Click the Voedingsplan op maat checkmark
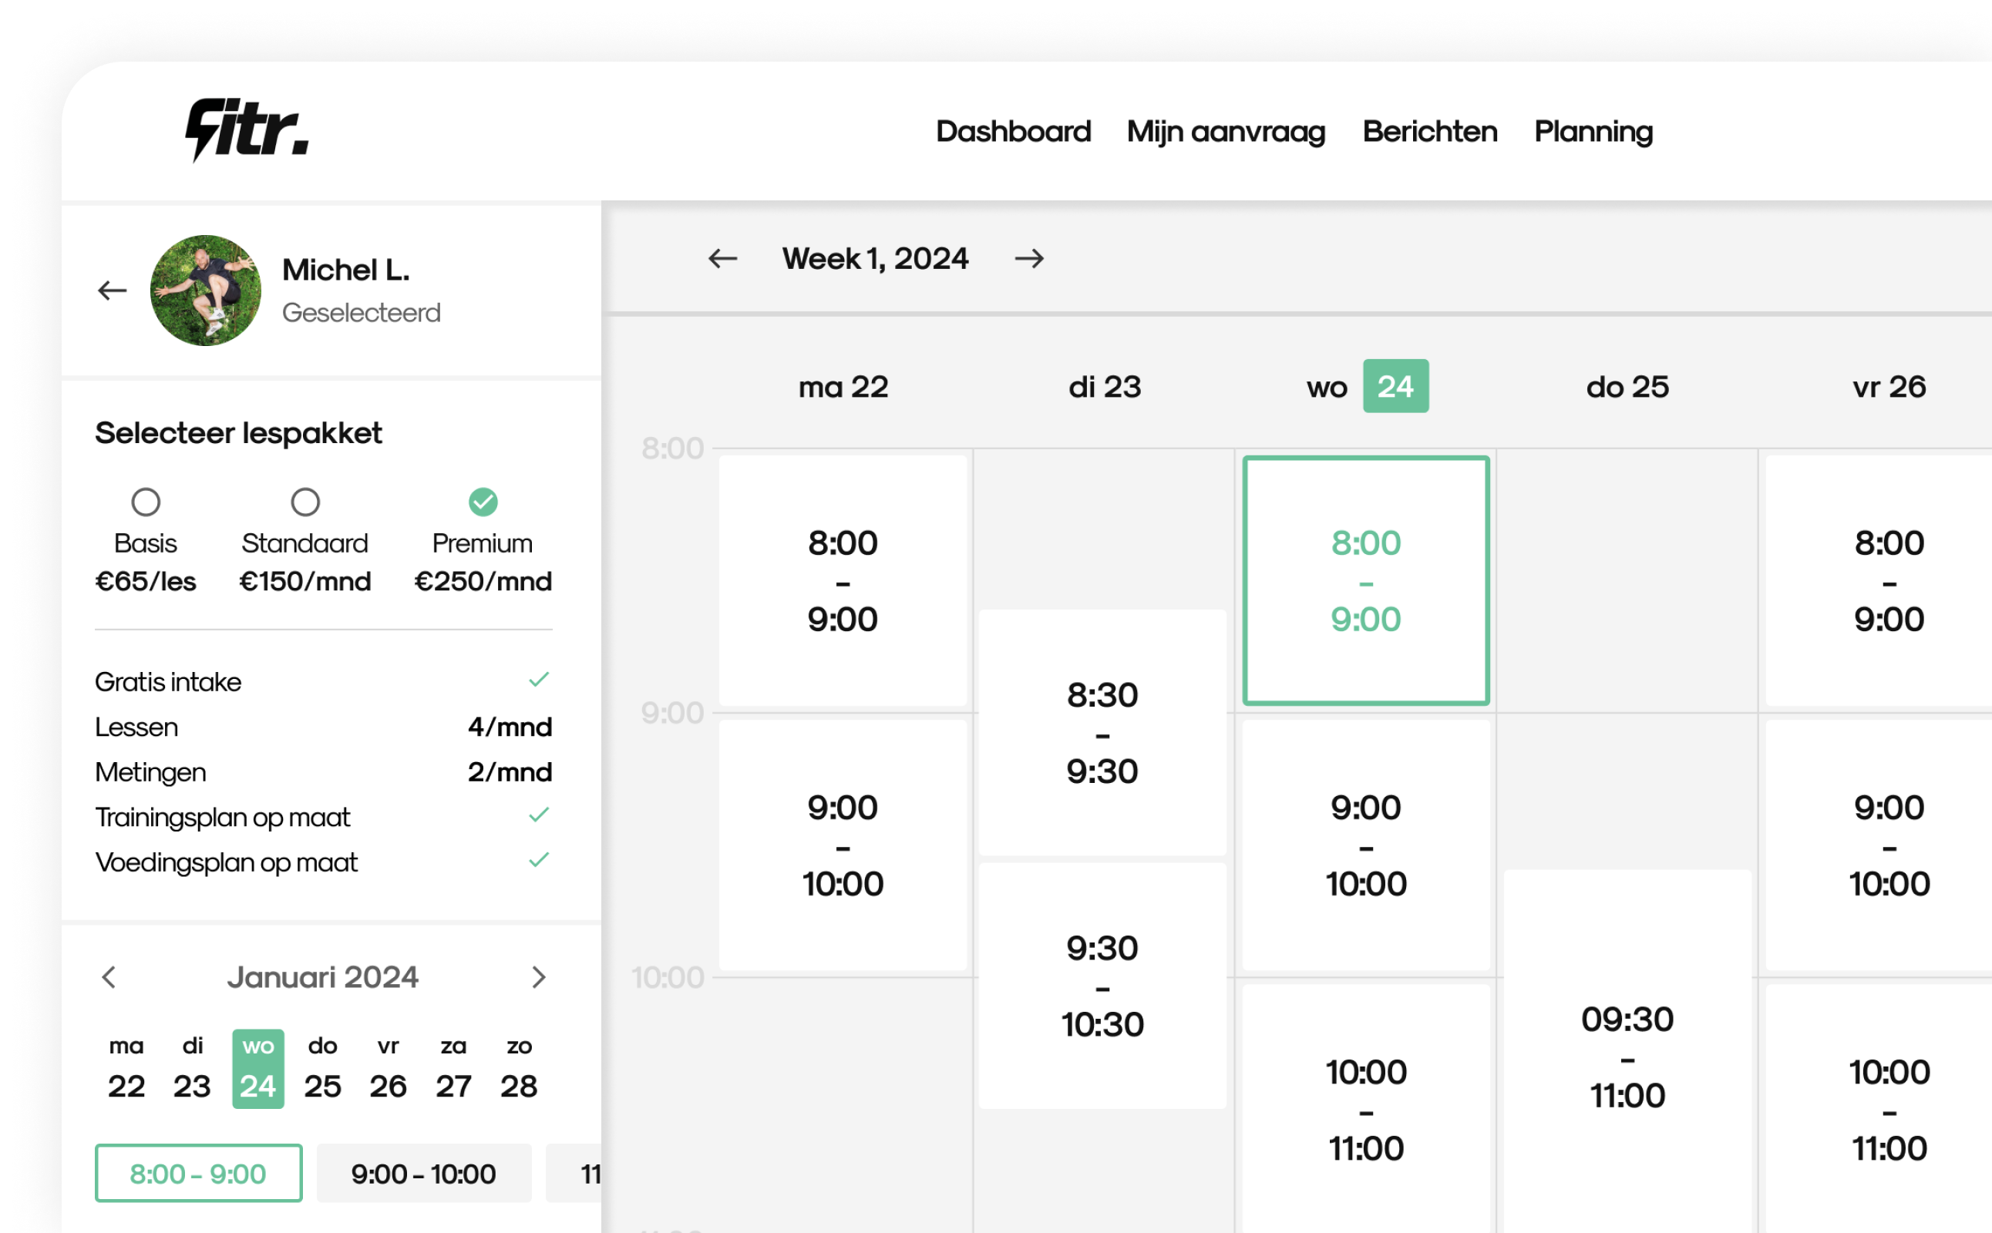Image resolution: width=1992 pixels, height=1233 pixels. coord(539,859)
